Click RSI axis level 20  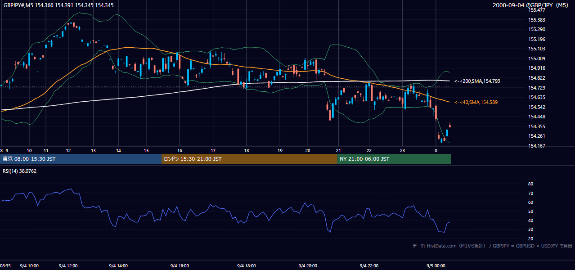pyautogui.click(x=530, y=238)
